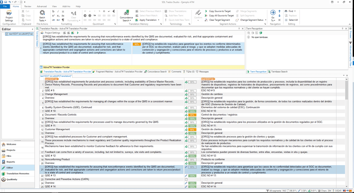Switch to the Termbase Search tab

click(278, 72)
